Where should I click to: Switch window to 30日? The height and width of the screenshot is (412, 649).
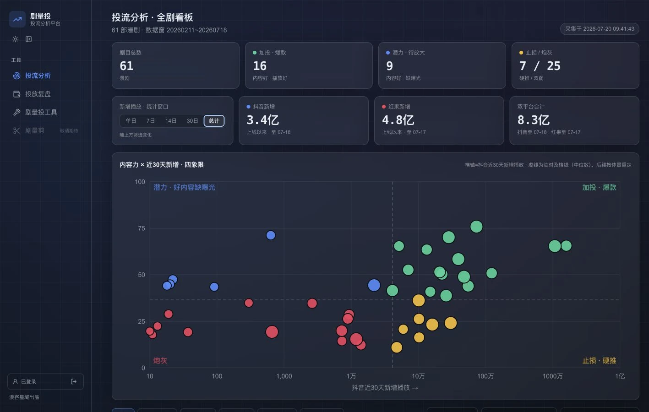click(192, 121)
